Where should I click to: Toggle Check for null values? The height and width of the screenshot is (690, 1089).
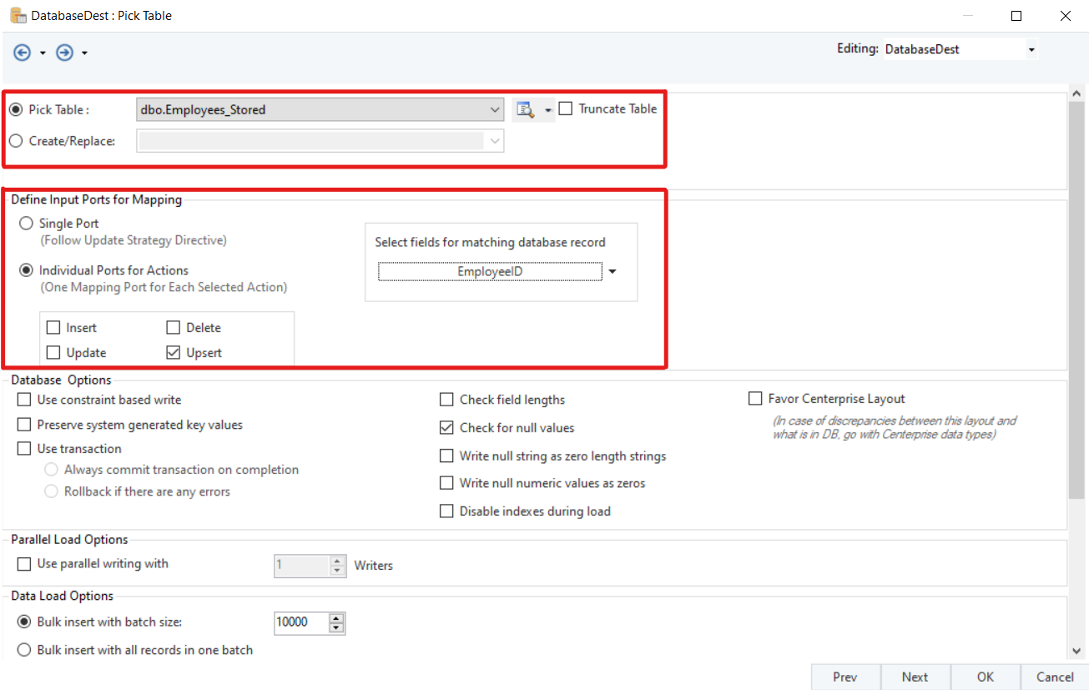tap(446, 428)
